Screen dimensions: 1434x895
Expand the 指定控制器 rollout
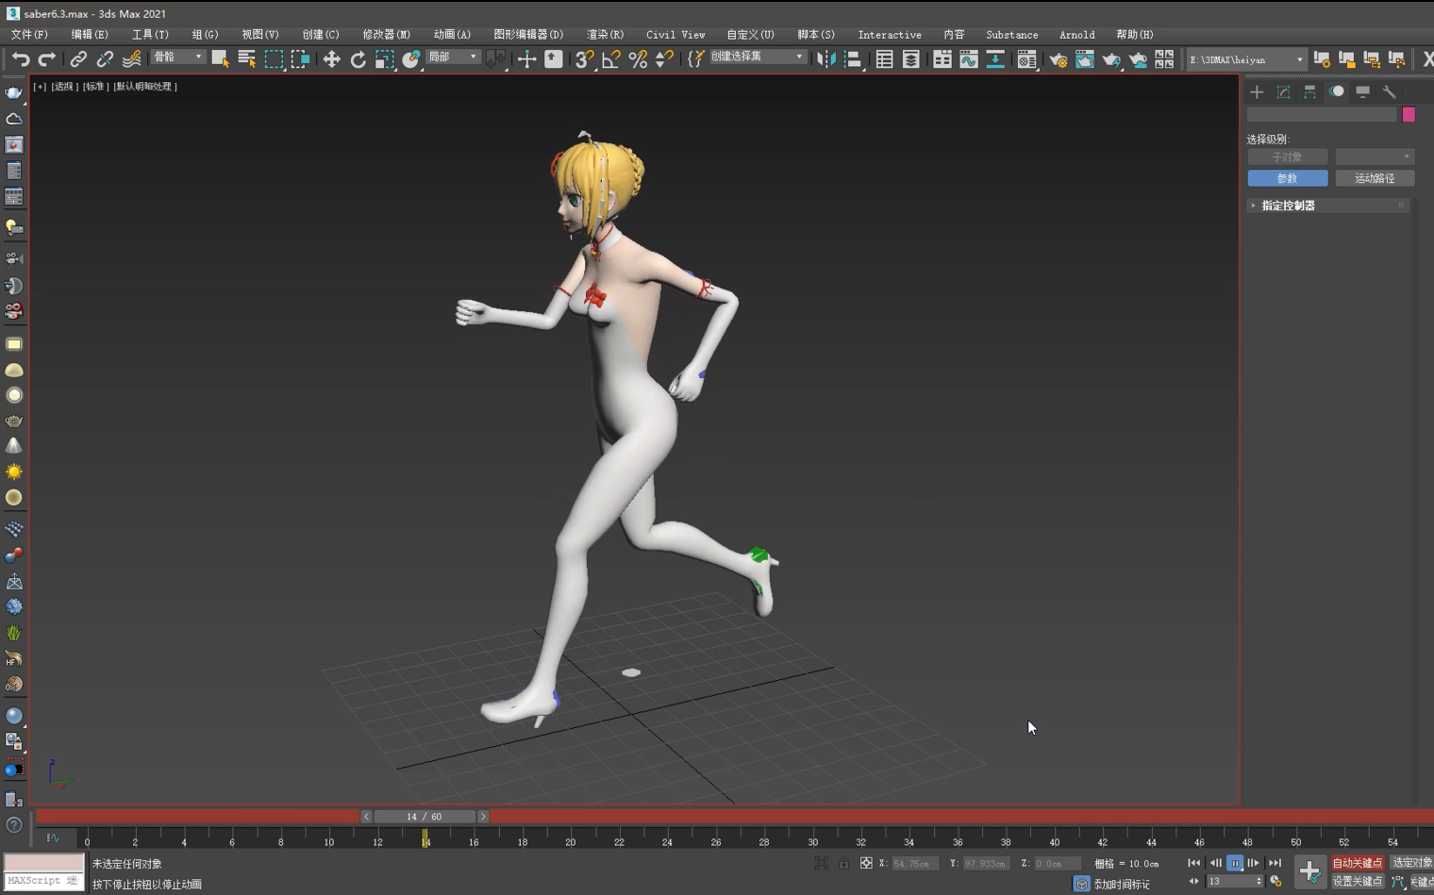(x=1328, y=206)
